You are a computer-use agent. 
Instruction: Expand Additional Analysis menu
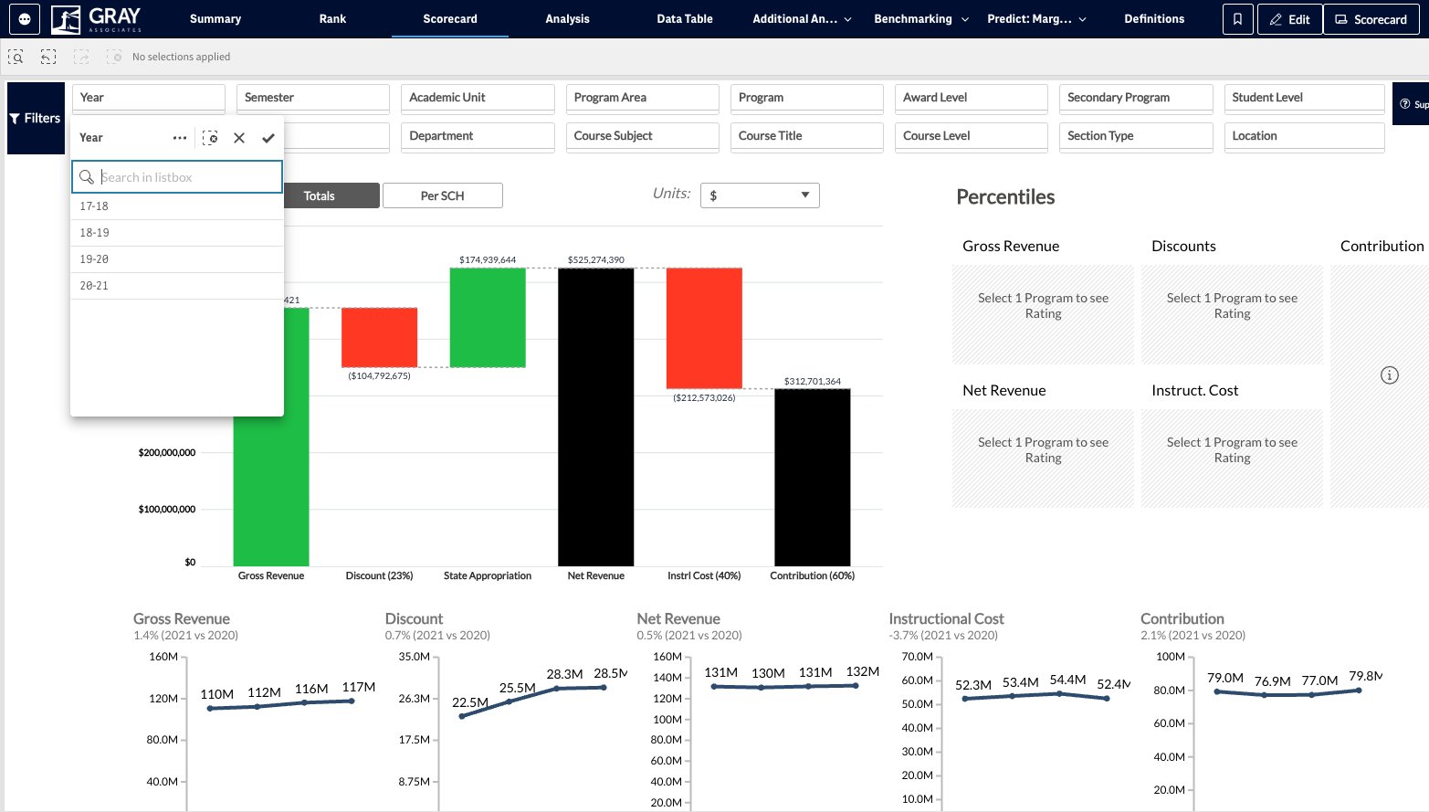pos(802,19)
